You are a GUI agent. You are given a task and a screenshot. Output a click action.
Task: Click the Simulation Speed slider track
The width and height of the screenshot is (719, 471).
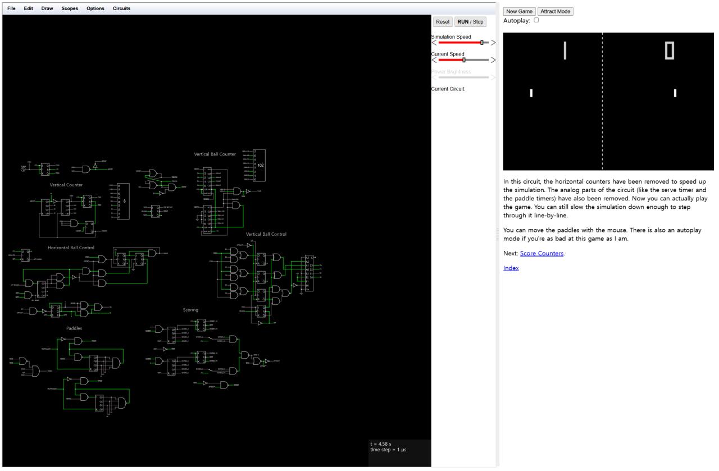[x=463, y=42]
